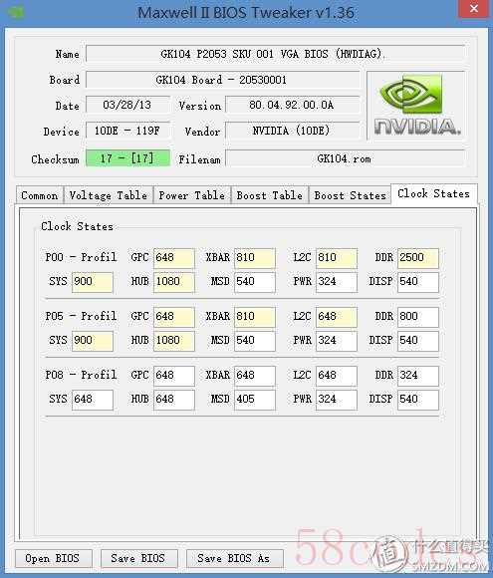Screen dimensions: 493x578
Task: Click the green Checksum field
Action: (127, 158)
